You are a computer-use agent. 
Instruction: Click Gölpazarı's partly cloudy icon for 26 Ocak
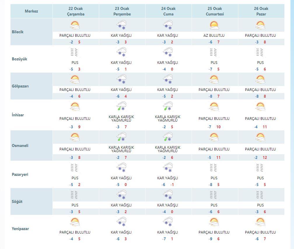pos(260,80)
